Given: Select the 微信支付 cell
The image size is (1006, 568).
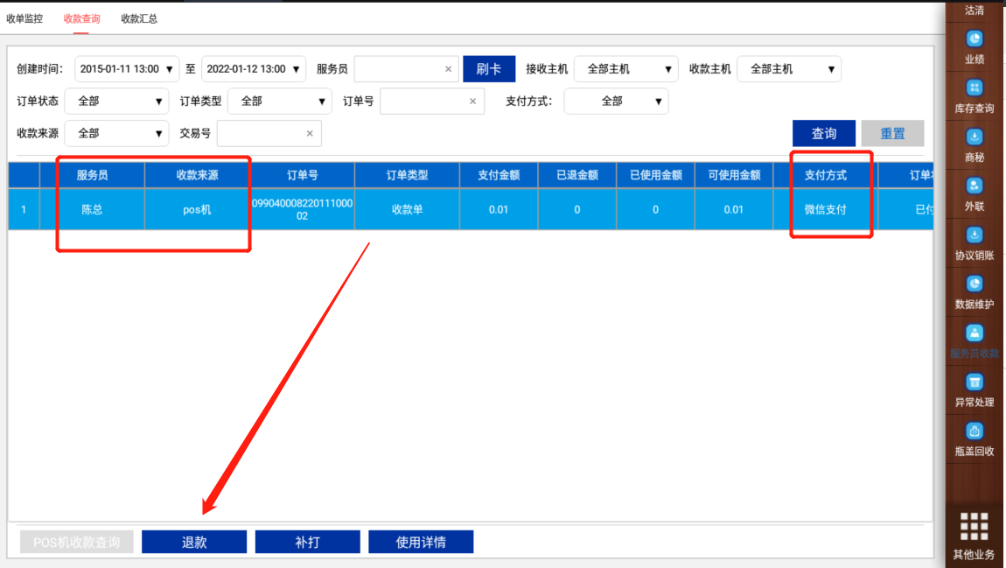Looking at the screenshot, I should pos(825,209).
